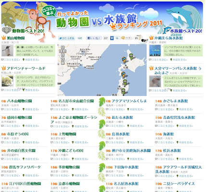206x192 pixels.
Task: Click the map pin icon for 八木山動物公園
Action: (x=23, y=109)
